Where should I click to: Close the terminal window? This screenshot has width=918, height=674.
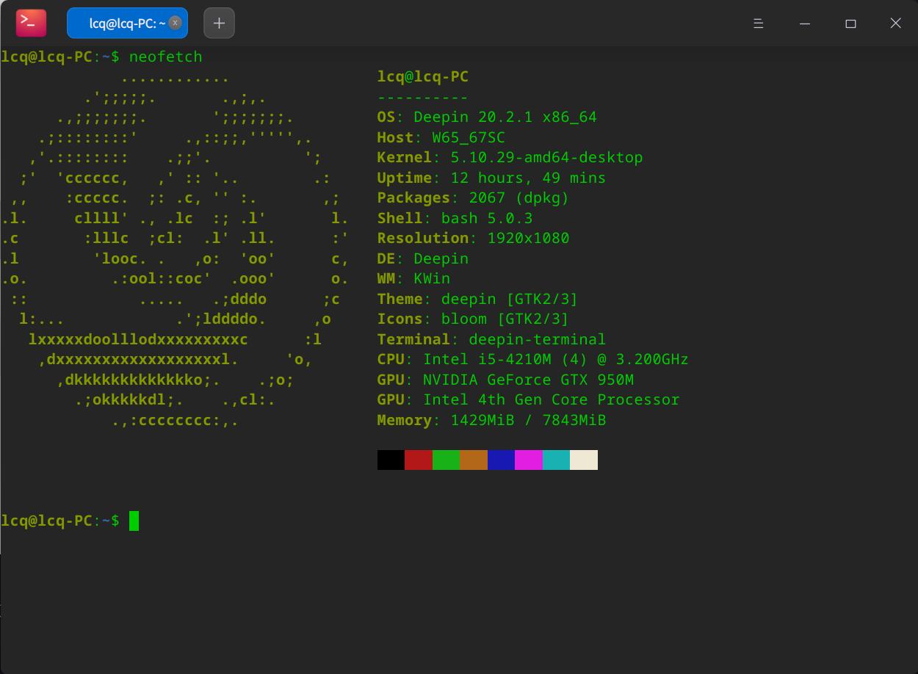coord(895,23)
